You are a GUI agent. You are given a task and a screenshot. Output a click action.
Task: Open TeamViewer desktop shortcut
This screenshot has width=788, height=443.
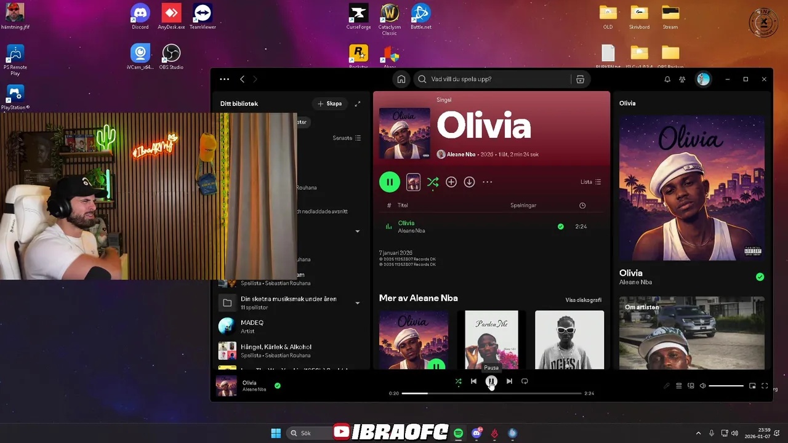coord(203,17)
